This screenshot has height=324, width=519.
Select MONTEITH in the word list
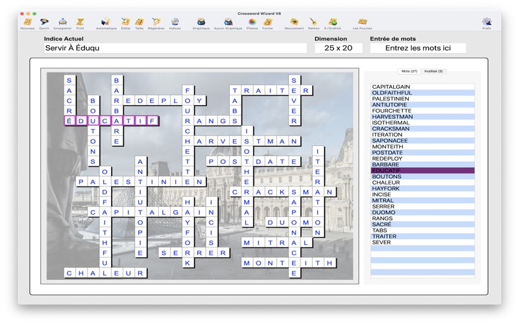(x=423, y=146)
